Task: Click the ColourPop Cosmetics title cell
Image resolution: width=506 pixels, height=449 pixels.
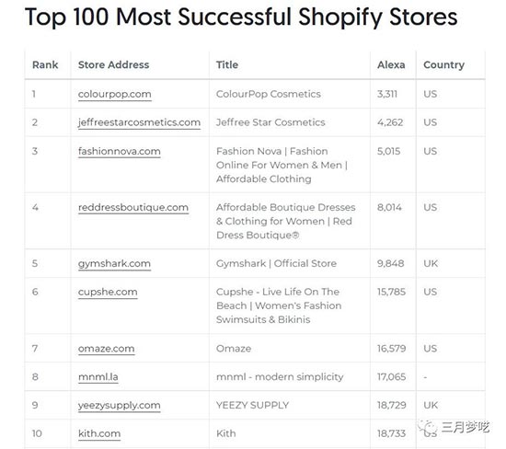Action: coord(269,94)
